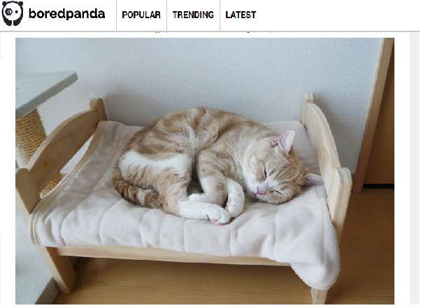Select the cat's crossed white paws

(x=215, y=207)
